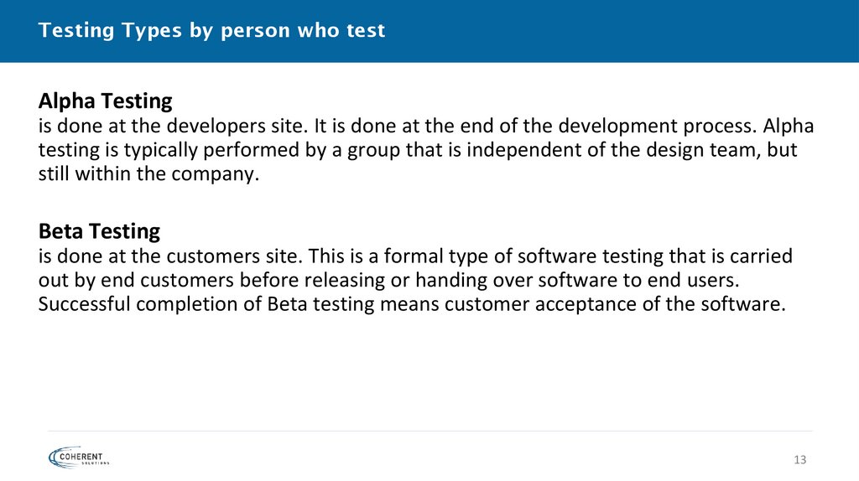Click the slide number 13
Image resolution: width=859 pixels, height=481 pixels.
[799, 460]
